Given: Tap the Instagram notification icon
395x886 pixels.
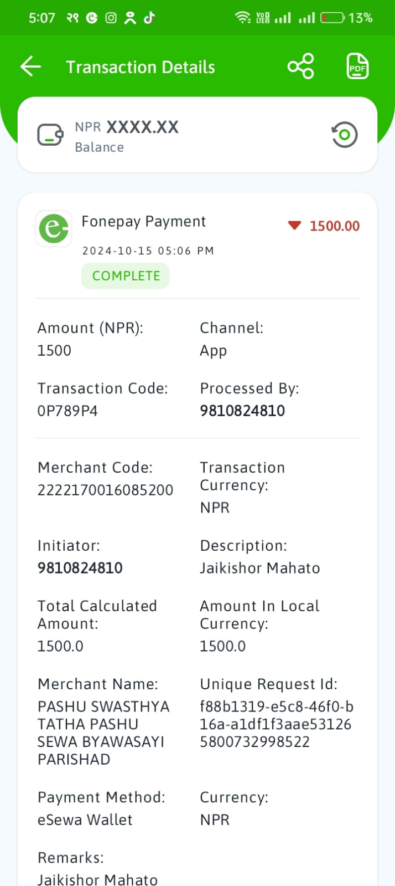Looking at the screenshot, I should (x=111, y=18).
